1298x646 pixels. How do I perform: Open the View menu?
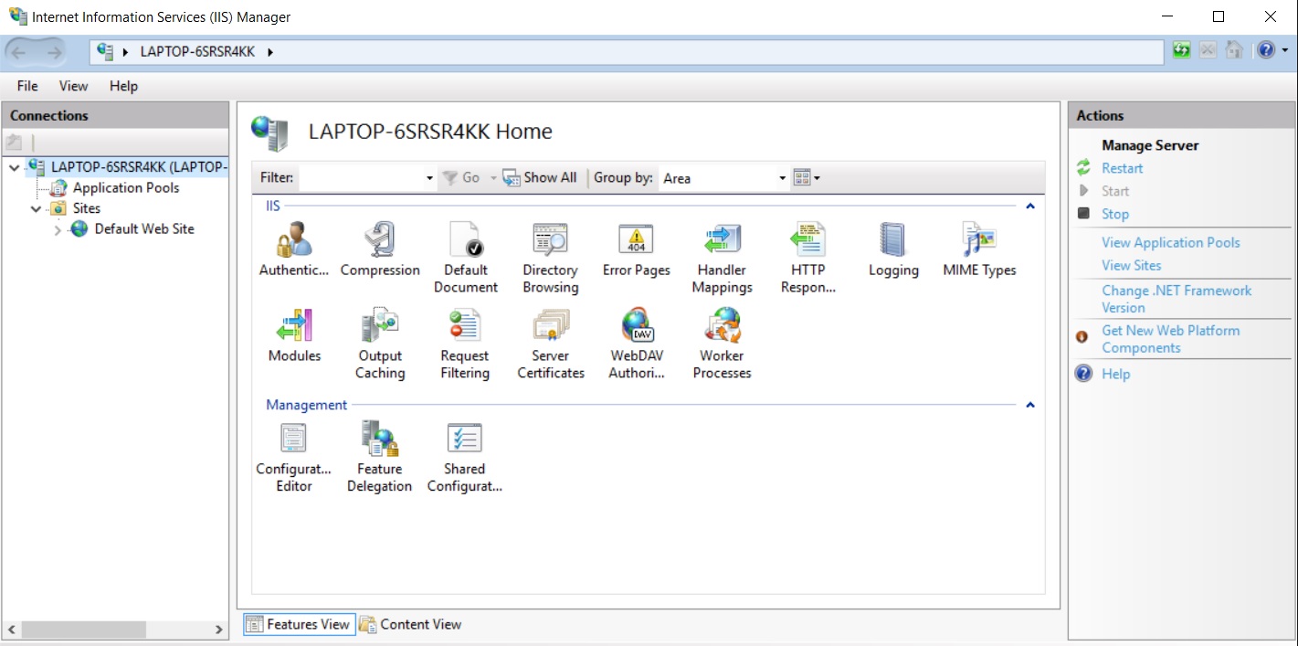pos(74,86)
